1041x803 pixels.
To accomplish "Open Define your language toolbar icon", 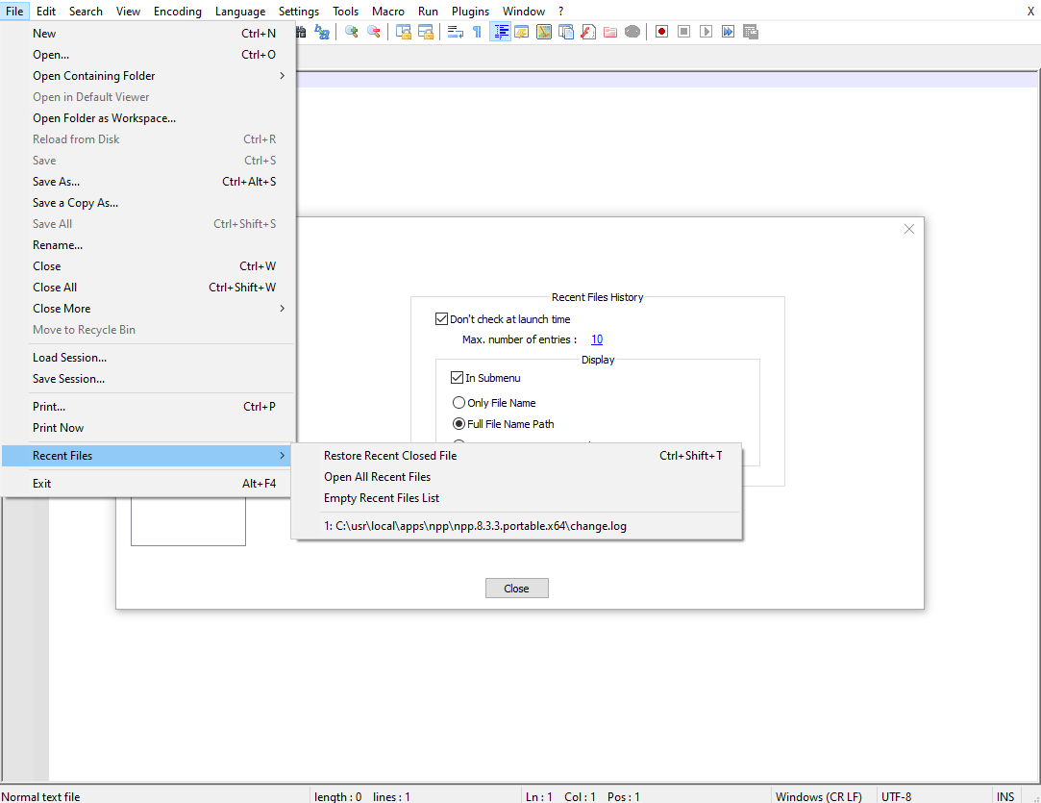I will click(x=522, y=32).
